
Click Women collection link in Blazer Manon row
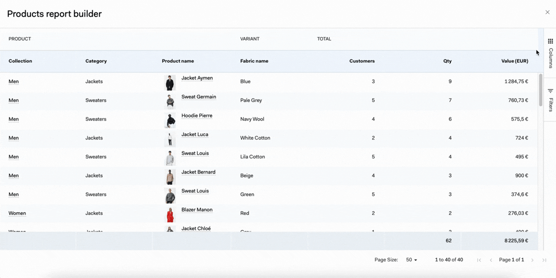(17, 214)
